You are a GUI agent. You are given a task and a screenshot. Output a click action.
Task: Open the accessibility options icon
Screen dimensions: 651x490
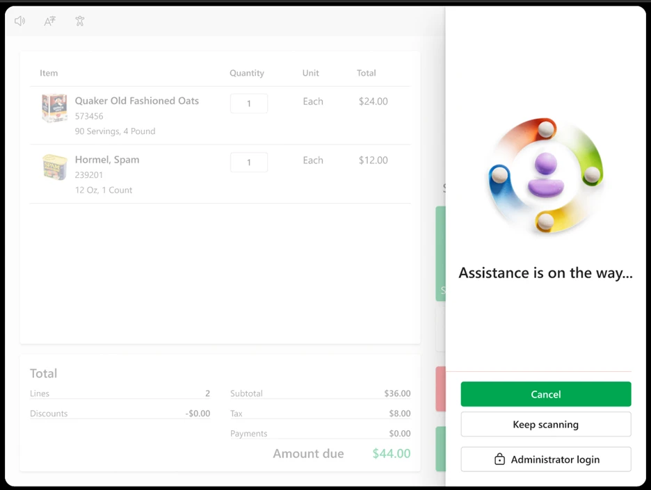(x=80, y=21)
